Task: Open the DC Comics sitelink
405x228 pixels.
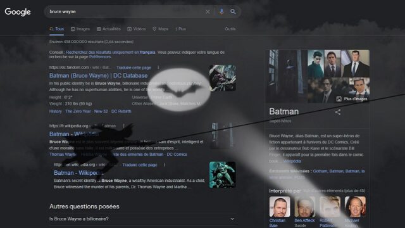Action: (x=177, y=155)
